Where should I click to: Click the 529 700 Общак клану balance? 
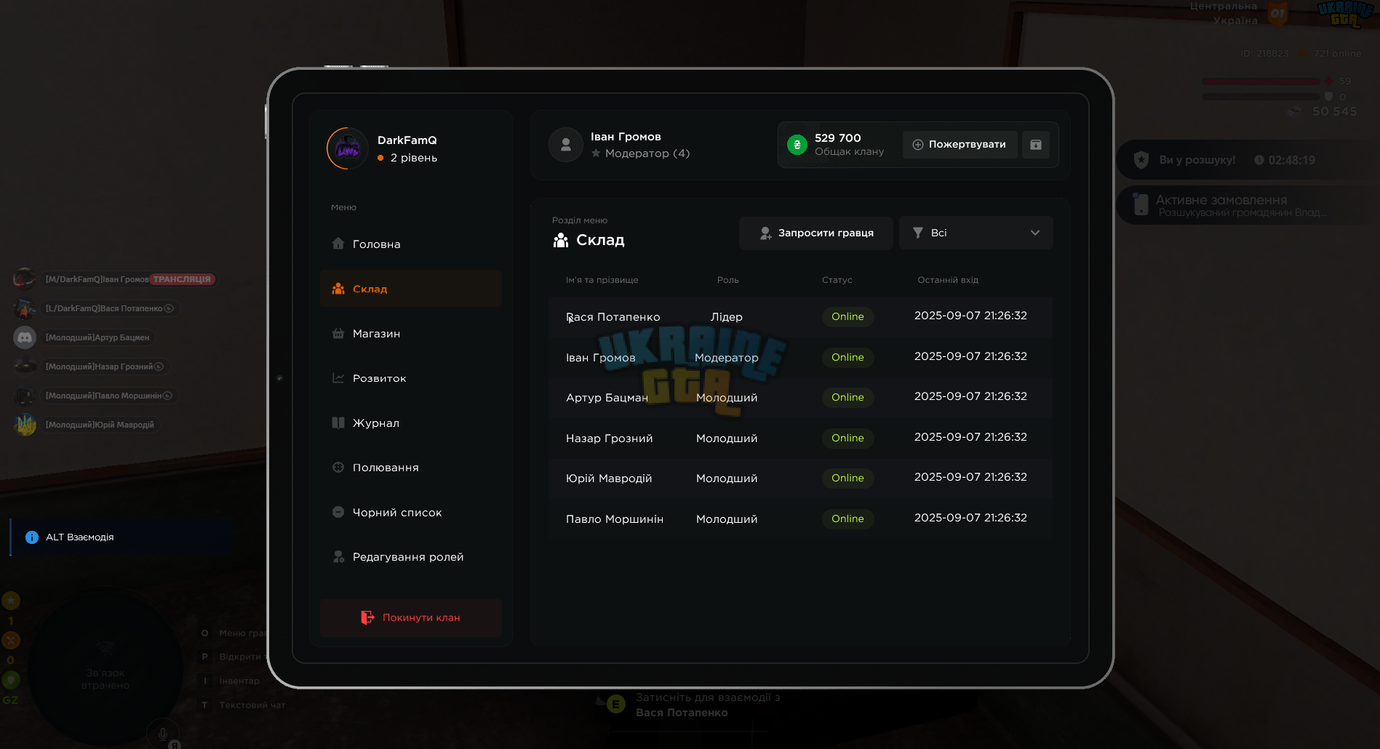pos(849,145)
